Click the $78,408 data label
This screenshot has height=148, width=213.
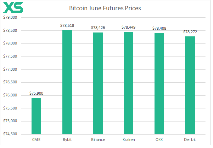[x=159, y=28]
